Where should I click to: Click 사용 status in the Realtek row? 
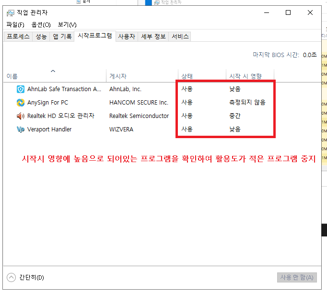click(x=187, y=116)
